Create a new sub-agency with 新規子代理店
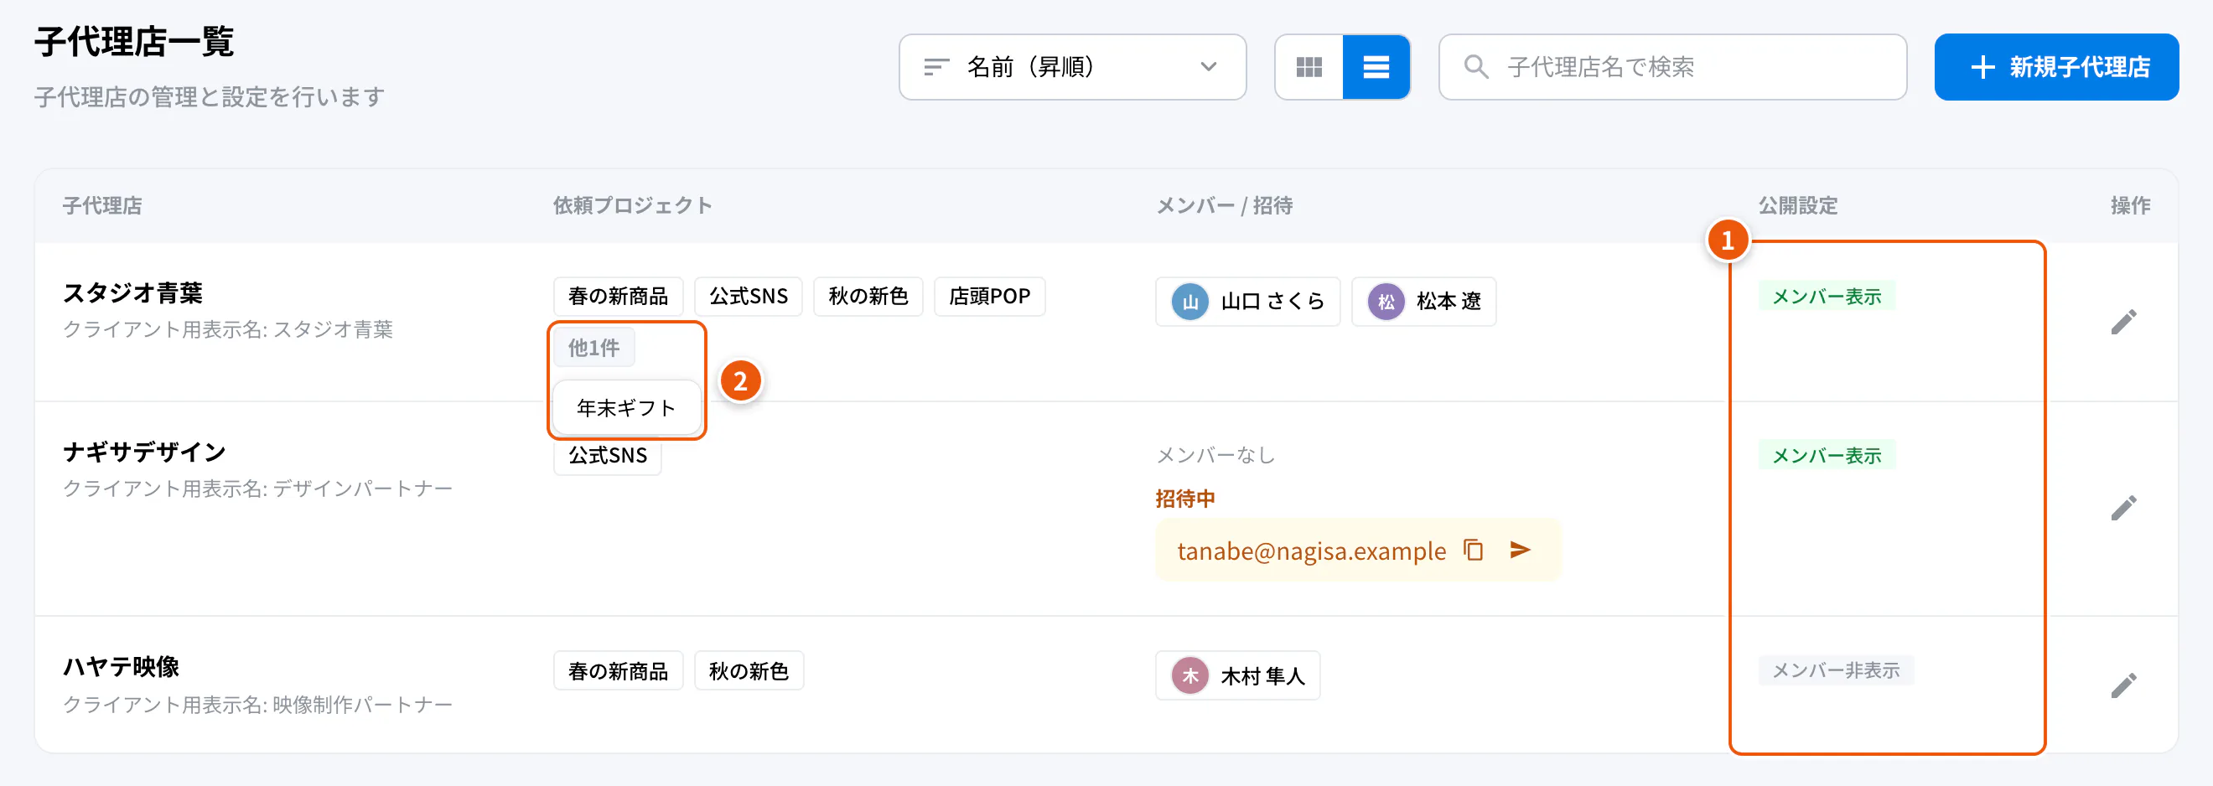Viewport: 2213px width, 786px height. (2055, 67)
